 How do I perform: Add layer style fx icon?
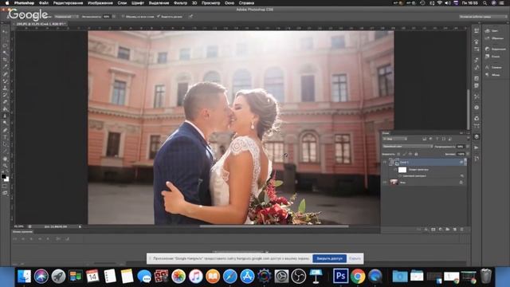click(426, 230)
